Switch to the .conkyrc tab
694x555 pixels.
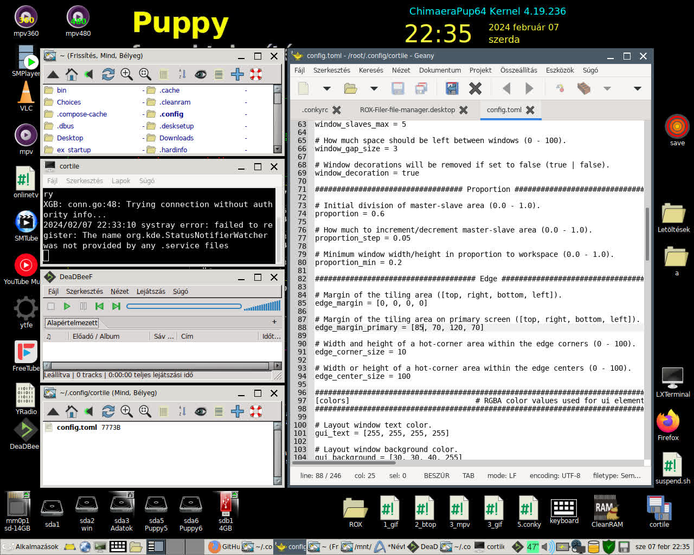pyautogui.click(x=315, y=110)
